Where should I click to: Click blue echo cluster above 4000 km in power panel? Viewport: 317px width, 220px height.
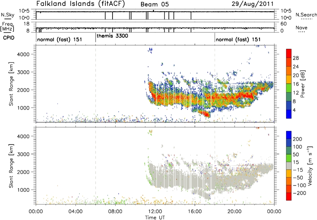point(150,50)
